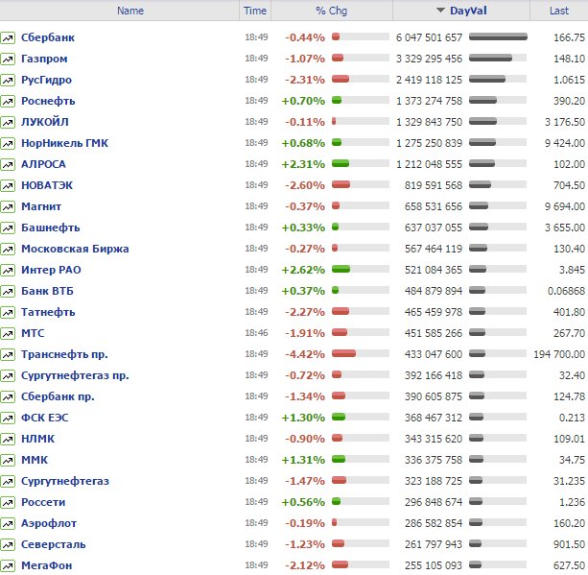The image size is (588, 575).
Task: Sort by % Chg column header
Action: coord(333,11)
